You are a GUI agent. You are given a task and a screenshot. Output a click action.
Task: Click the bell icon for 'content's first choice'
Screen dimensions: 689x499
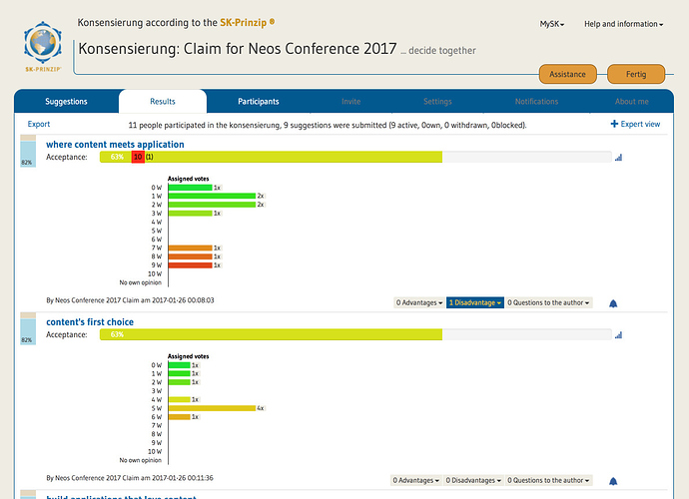point(613,481)
